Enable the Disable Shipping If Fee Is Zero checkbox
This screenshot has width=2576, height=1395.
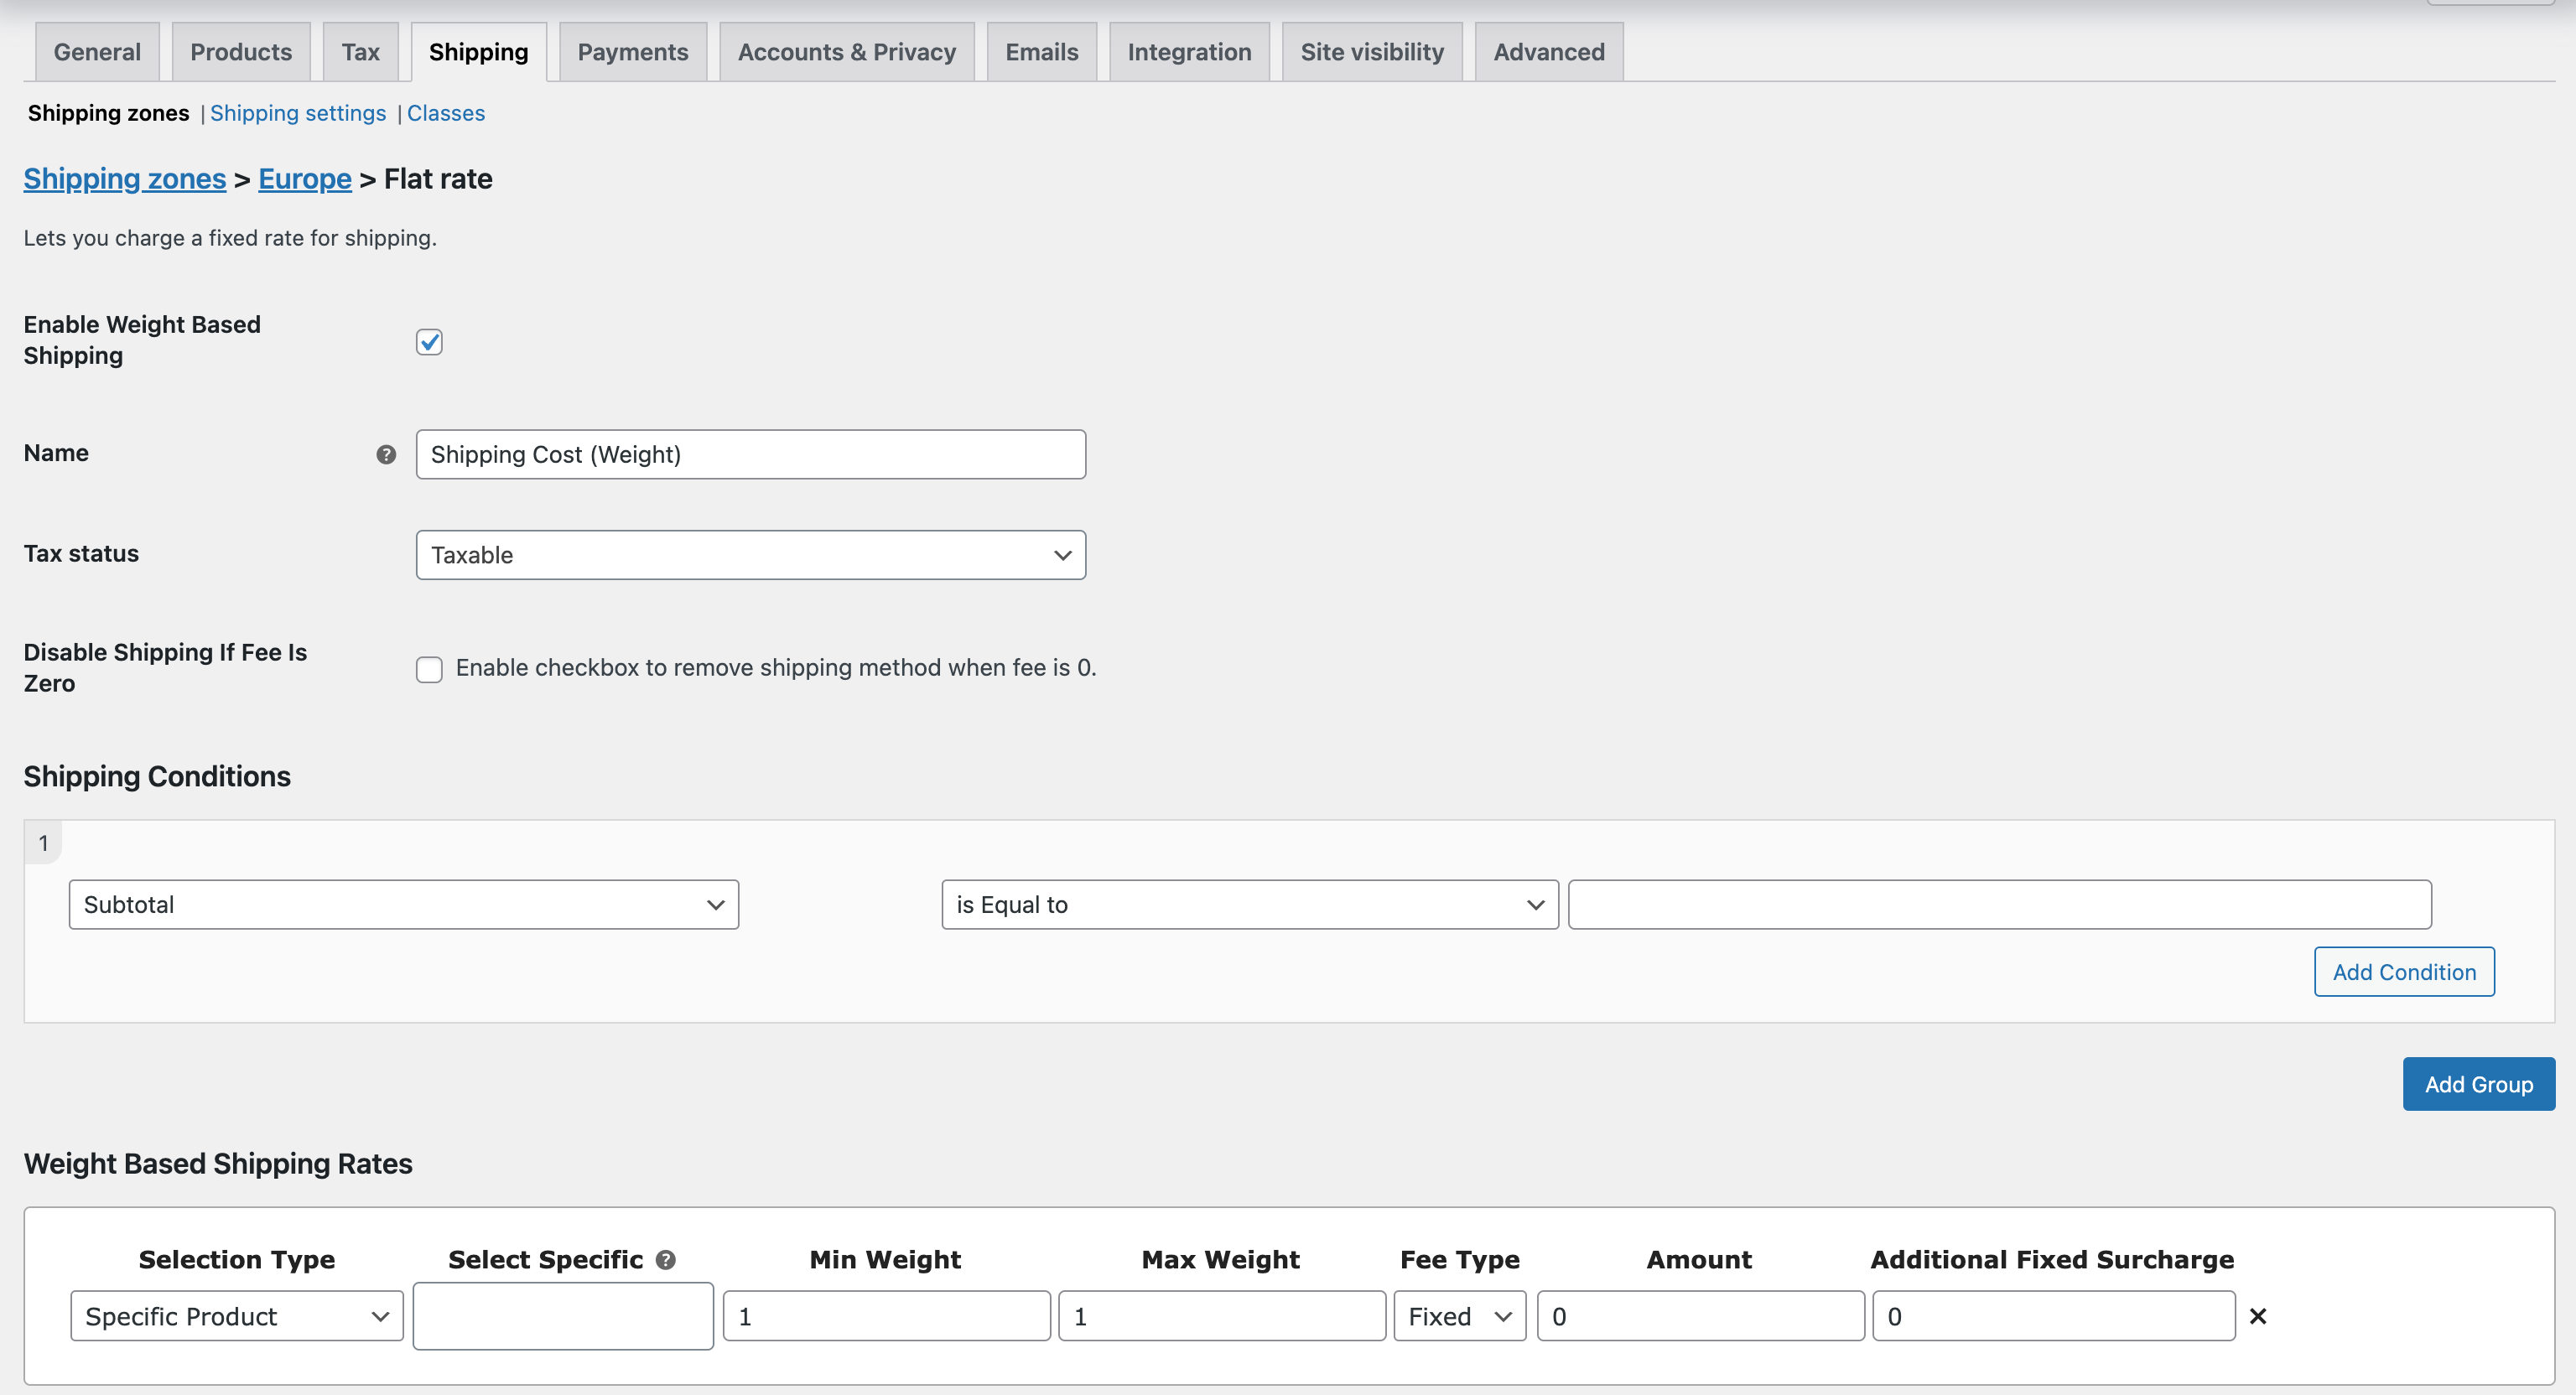429,669
